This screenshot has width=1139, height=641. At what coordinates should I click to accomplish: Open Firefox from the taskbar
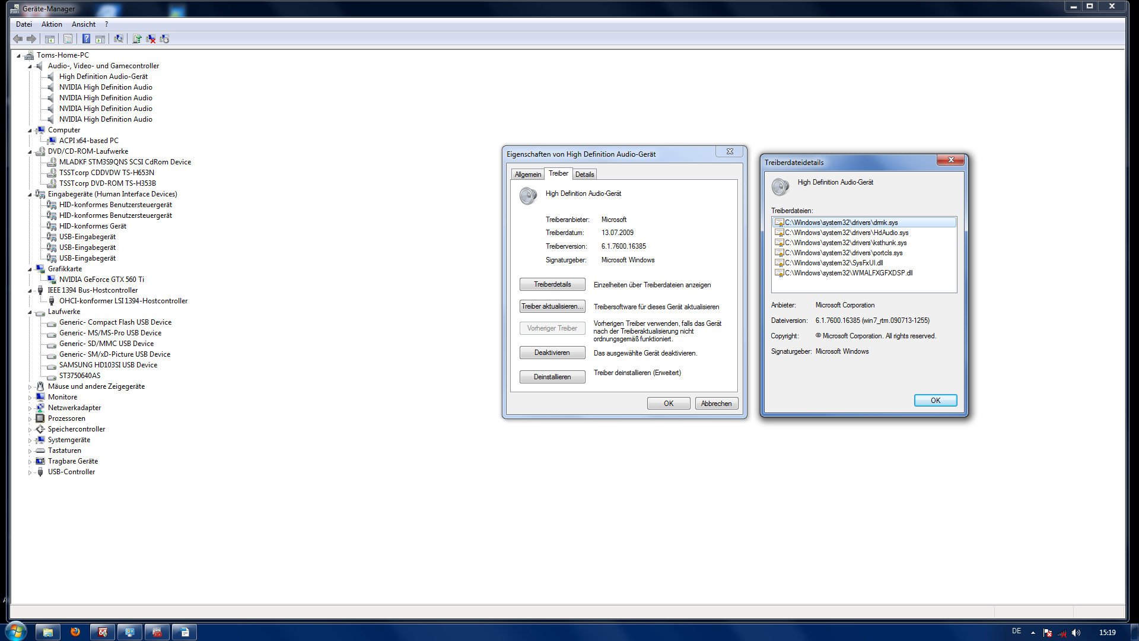(75, 632)
